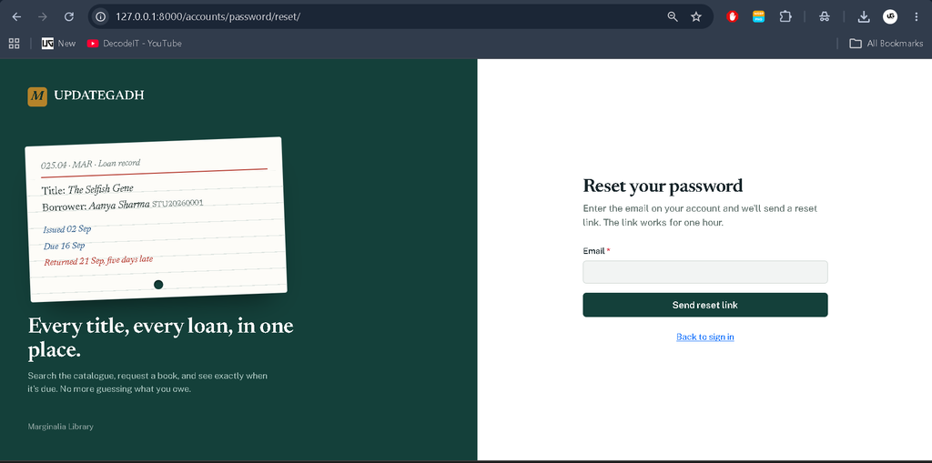Open site information icon in address bar
932x463 pixels.
pos(101,16)
